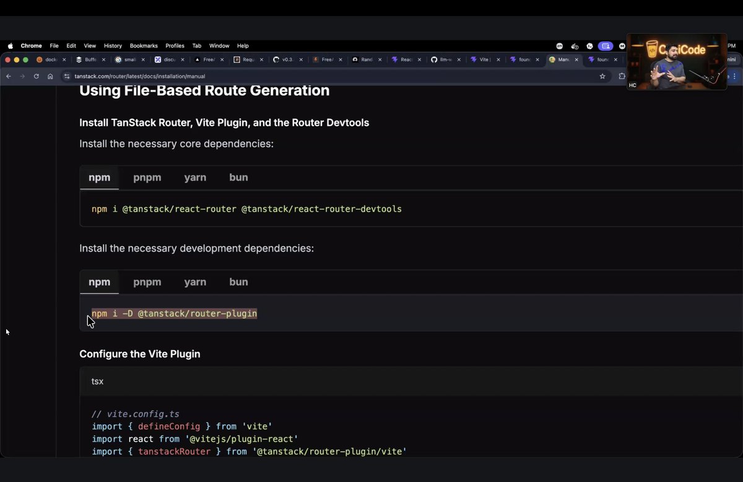Click the 'import { tanstackRouter }' code line
The image size is (743, 482).
(249, 452)
